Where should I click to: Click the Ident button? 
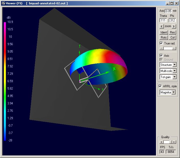pos(164,32)
